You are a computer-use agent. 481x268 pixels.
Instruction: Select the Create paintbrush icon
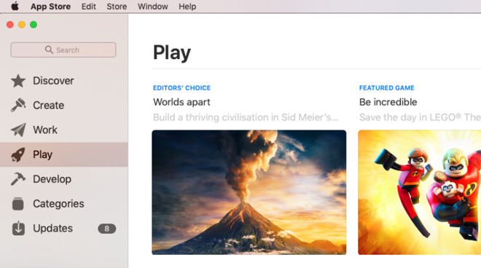click(x=18, y=105)
